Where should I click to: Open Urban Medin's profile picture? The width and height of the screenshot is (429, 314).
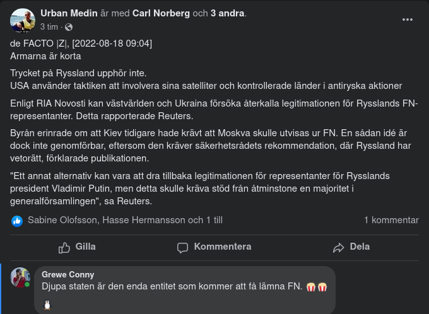pos(23,21)
